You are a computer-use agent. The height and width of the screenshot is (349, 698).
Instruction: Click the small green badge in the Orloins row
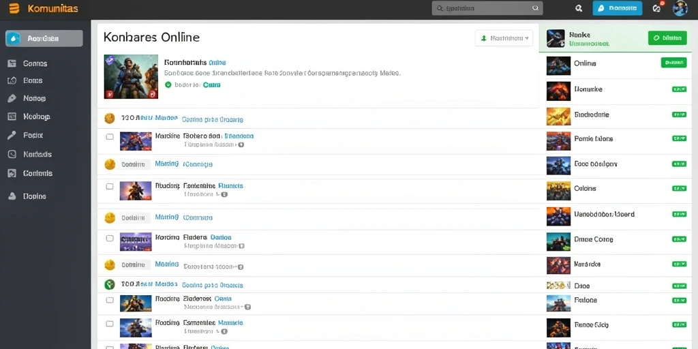click(679, 188)
